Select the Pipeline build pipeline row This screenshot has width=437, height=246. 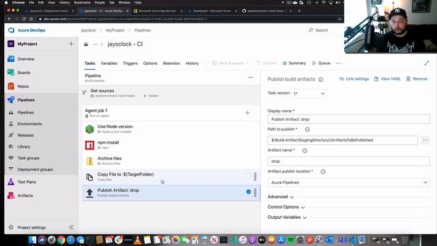[x=171, y=78]
